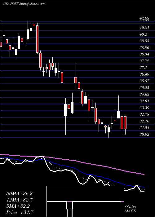The image size is (155, 217).
Task: Pick the 37.1 price label
Action: [143, 68]
